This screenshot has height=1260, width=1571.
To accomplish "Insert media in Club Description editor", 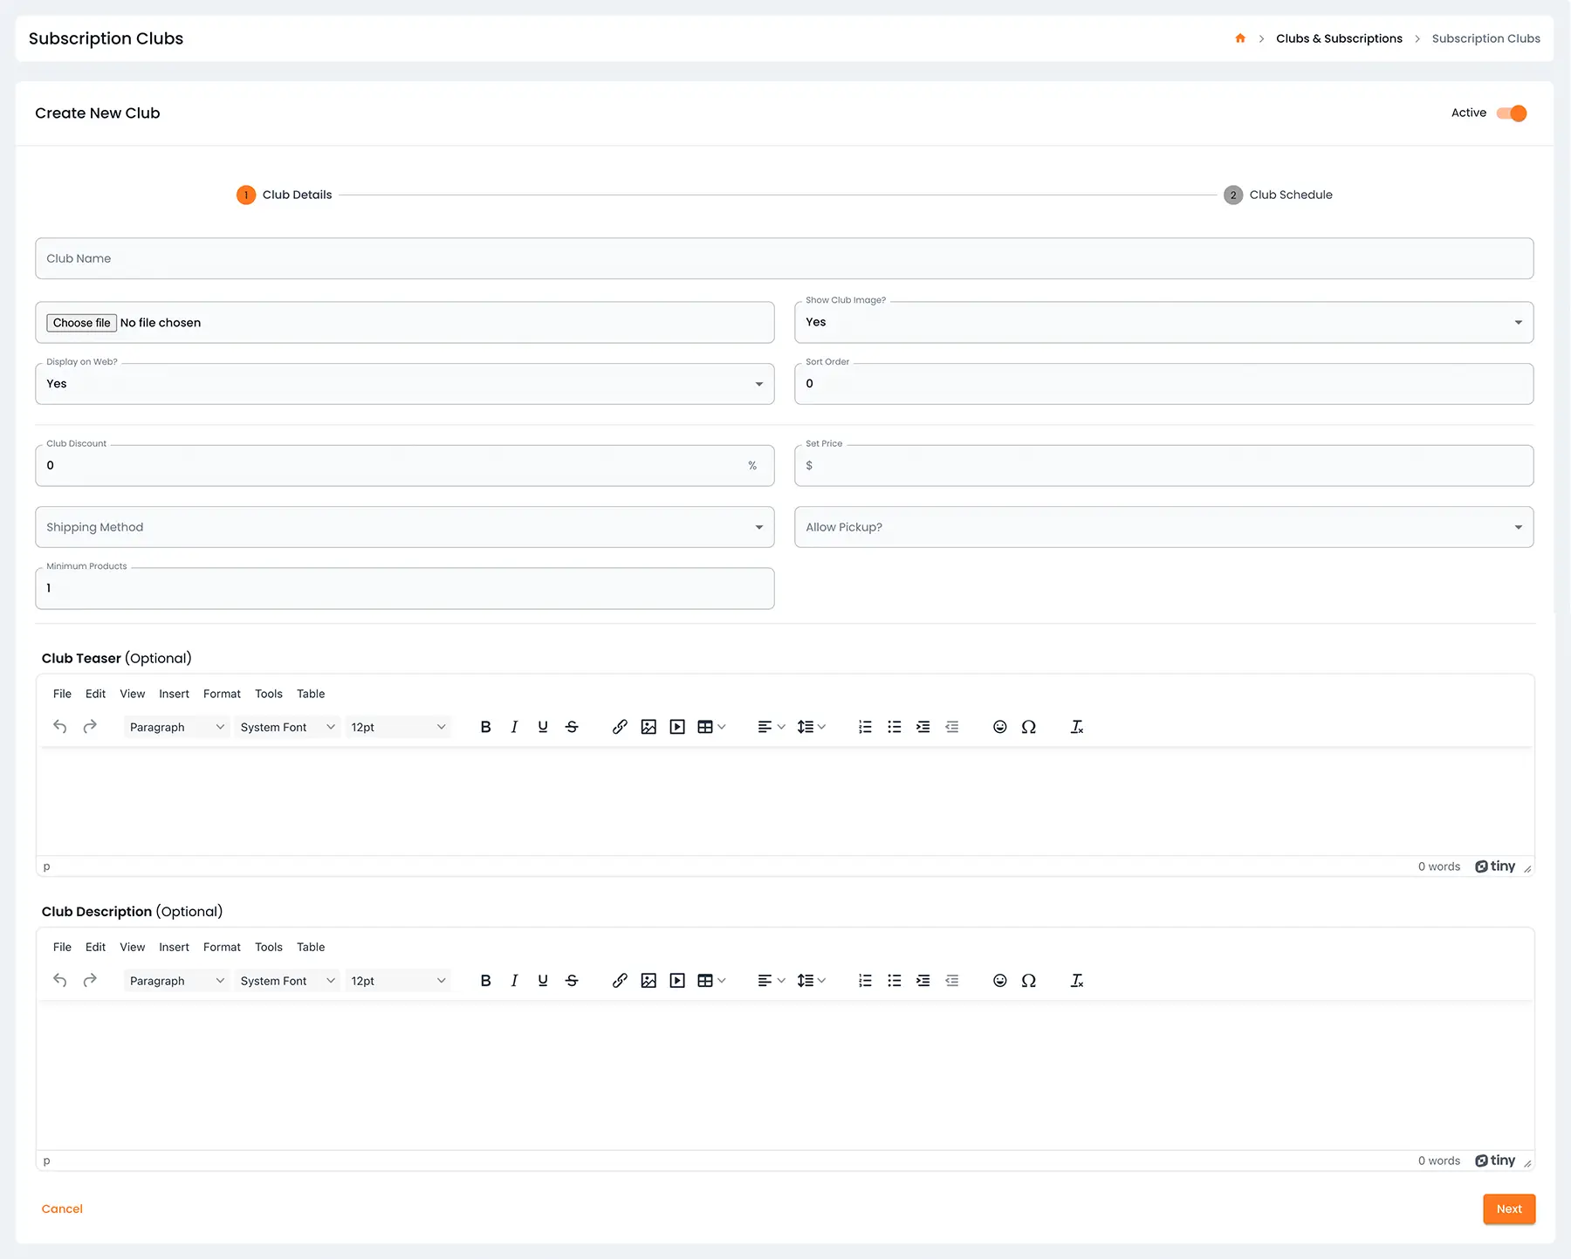I will [677, 981].
